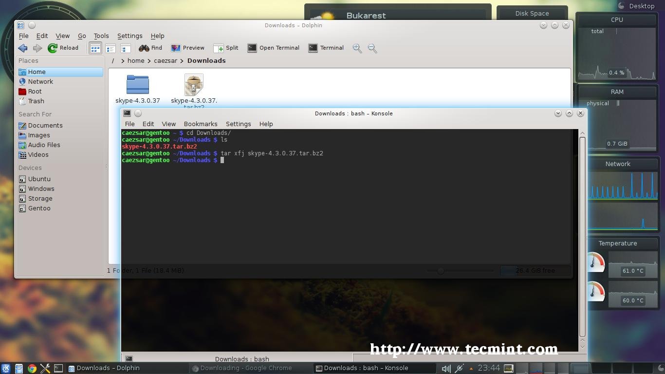Zoom in the file icons
665x374 pixels.
pyautogui.click(x=357, y=48)
